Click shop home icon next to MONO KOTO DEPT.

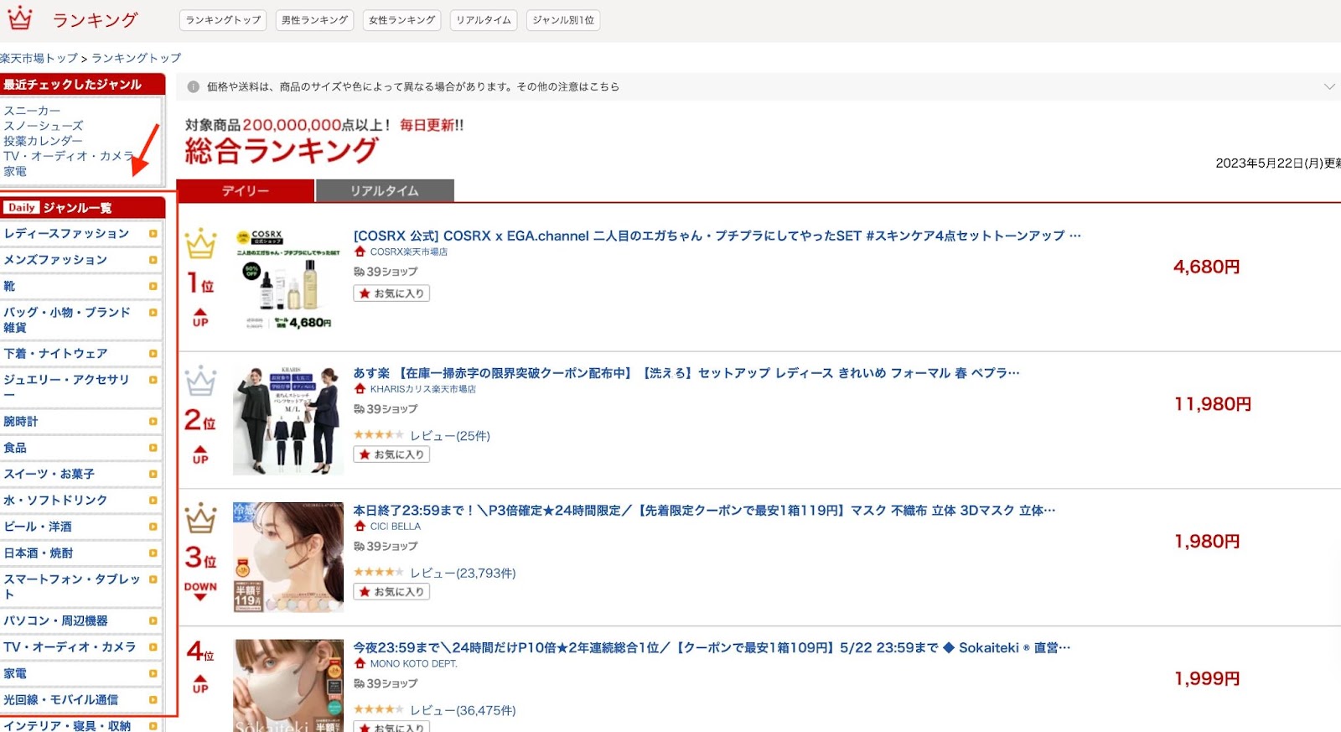coord(360,663)
